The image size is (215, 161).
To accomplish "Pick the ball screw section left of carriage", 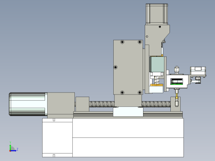I will (102, 104).
